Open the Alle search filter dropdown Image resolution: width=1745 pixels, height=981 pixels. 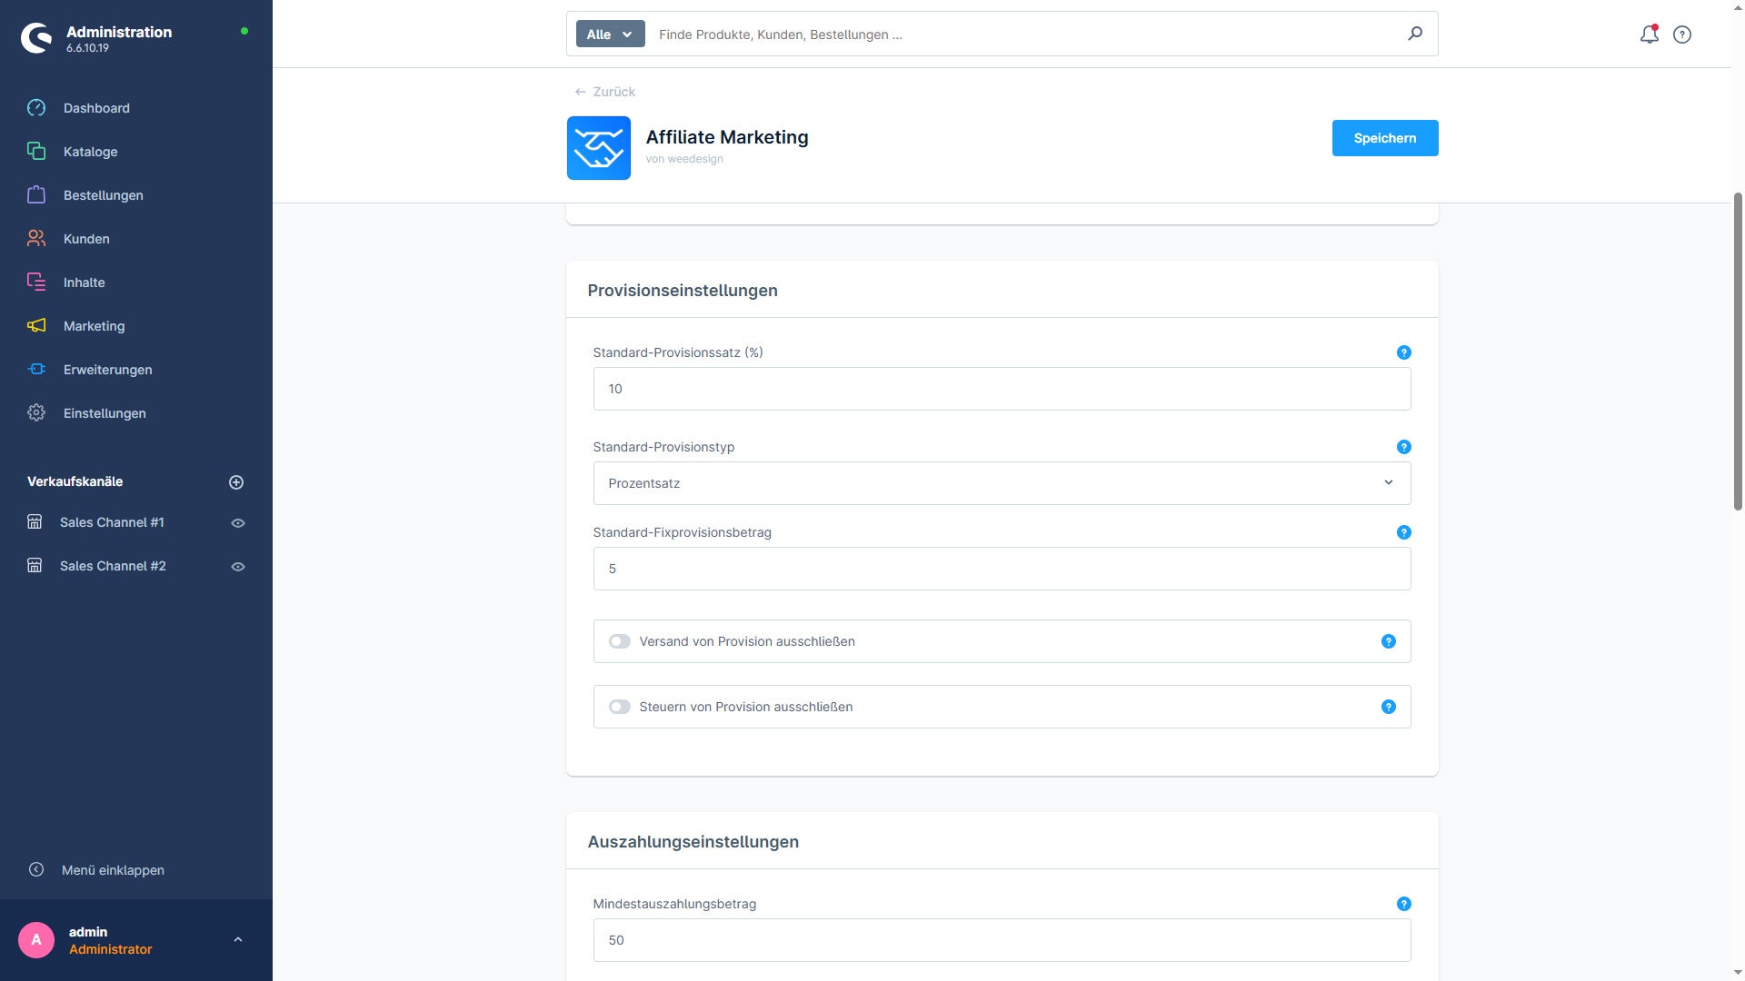(x=610, y=35)
